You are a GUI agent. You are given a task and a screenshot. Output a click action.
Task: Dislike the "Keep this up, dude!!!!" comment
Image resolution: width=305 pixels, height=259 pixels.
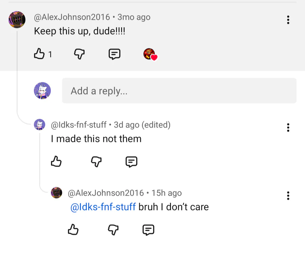(x=79, y=54)
